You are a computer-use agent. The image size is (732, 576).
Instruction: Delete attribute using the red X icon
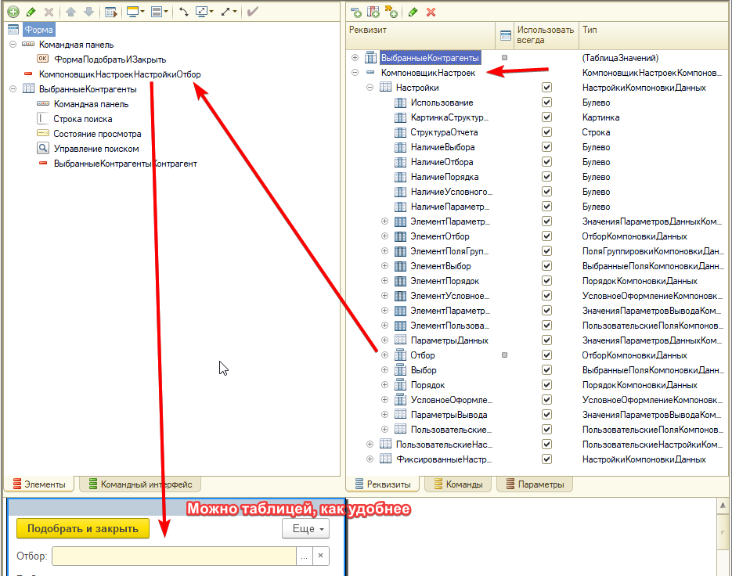point(431,13)
